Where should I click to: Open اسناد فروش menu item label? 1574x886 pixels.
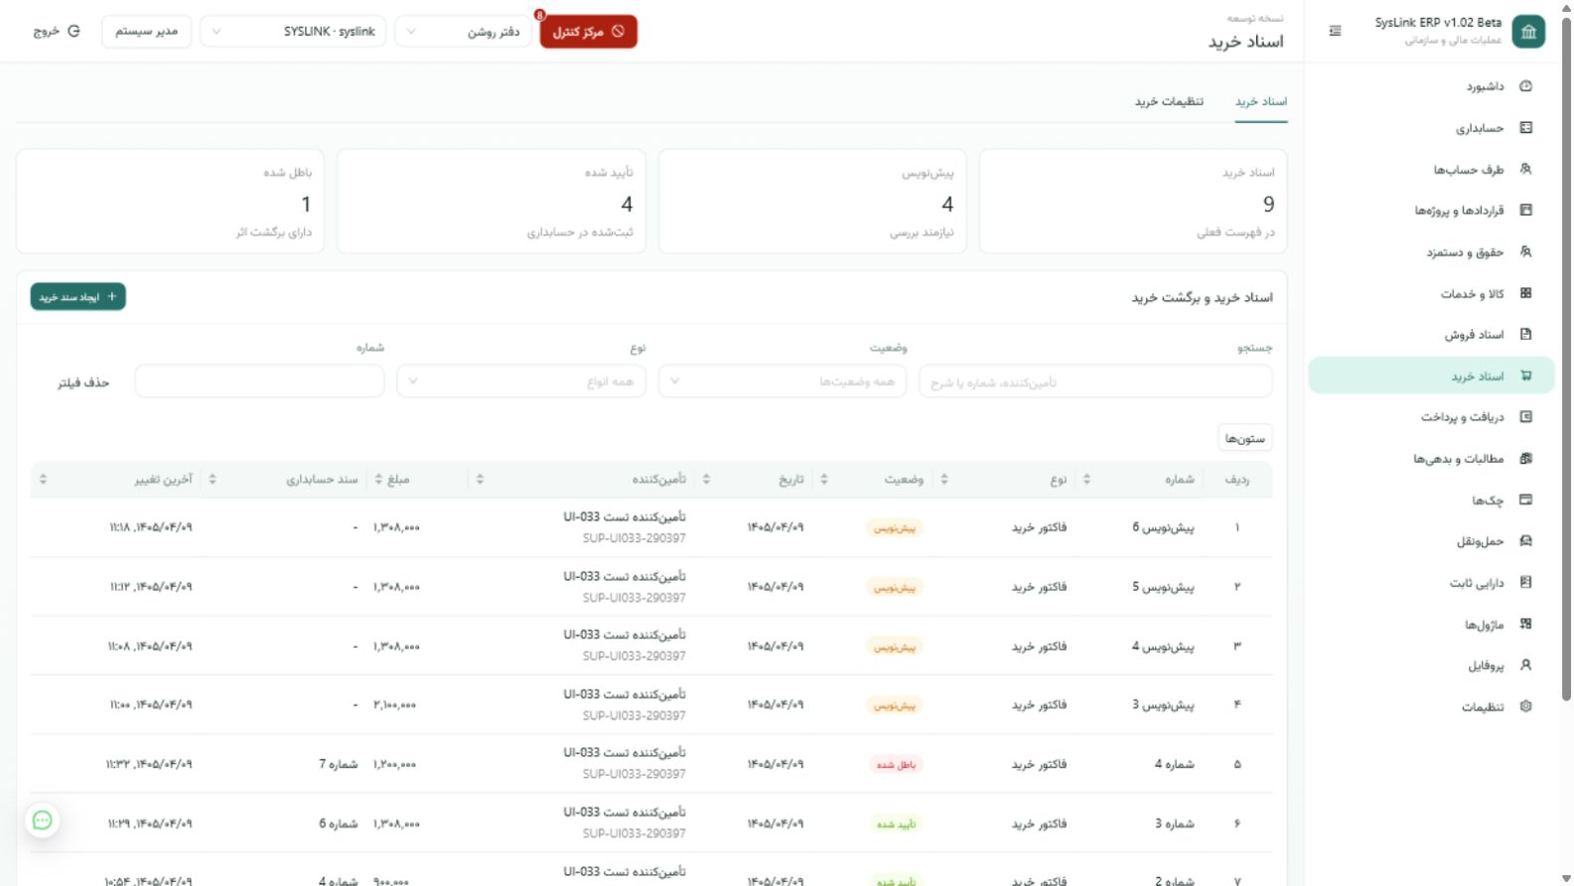tap(1474, 335)
